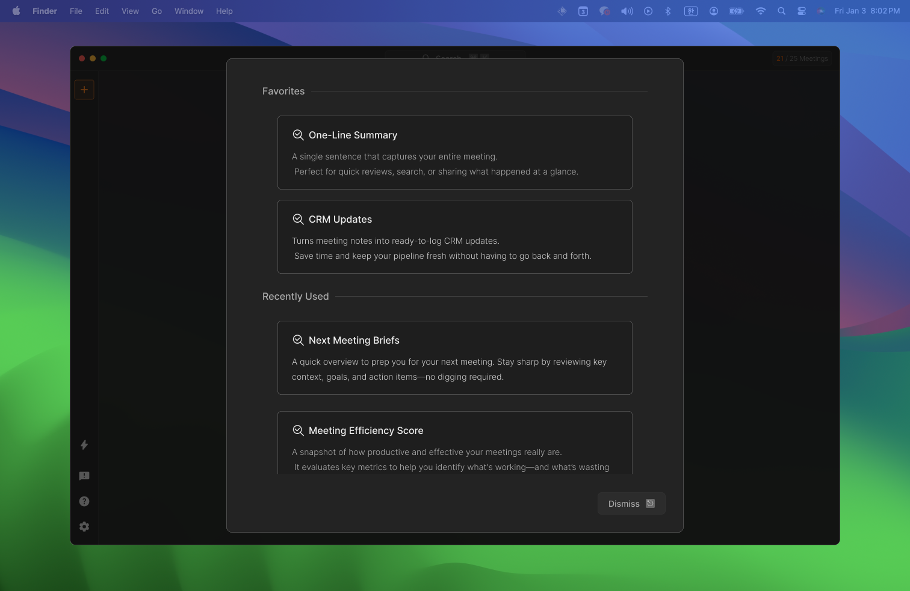This screenshot has height=591, width=910.
Task: Click the 21/25 Meetings counter
Action: click(801, 58)
